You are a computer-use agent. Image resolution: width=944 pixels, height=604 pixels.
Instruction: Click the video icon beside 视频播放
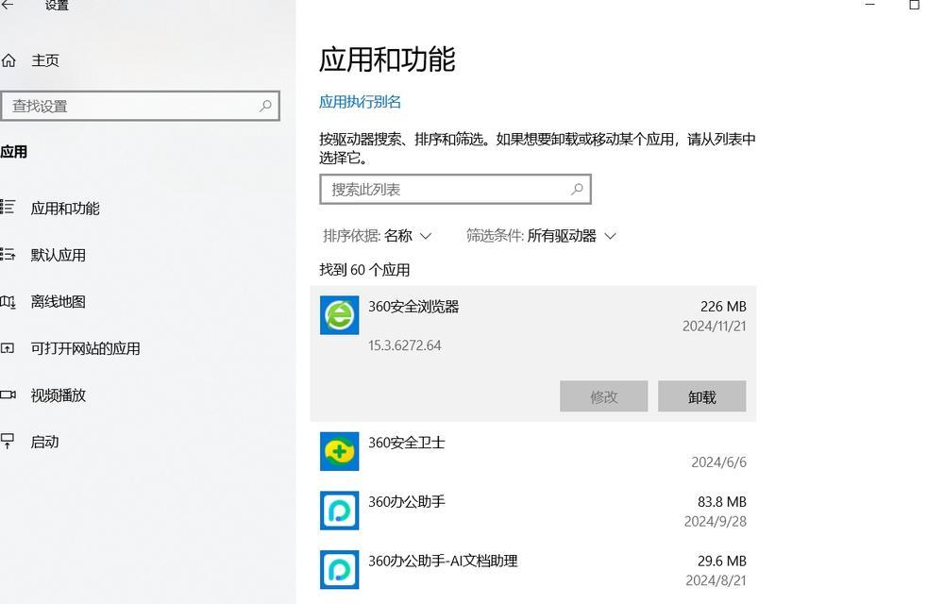(x=8, y=394)
